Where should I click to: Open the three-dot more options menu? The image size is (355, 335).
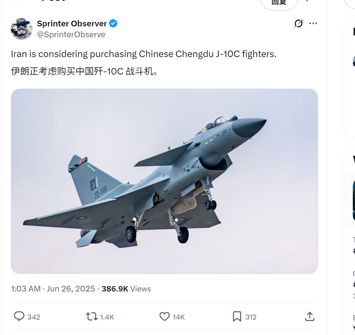tap(313, 23)
